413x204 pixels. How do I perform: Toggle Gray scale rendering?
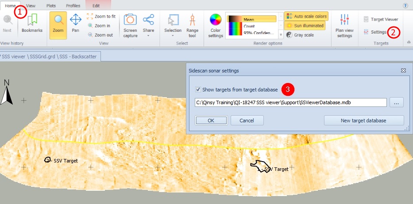click(x=300, y=35)
